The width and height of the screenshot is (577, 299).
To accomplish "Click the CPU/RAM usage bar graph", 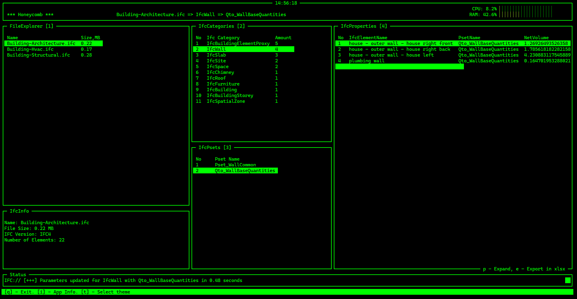I will (x=526, y=12).
